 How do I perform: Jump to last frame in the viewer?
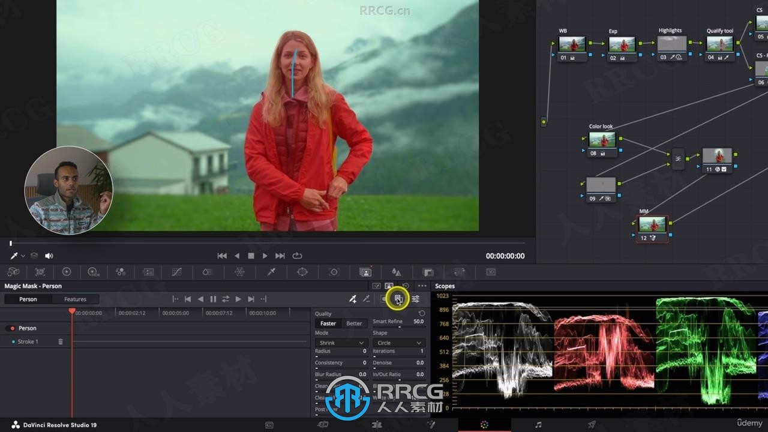point(280,256)
